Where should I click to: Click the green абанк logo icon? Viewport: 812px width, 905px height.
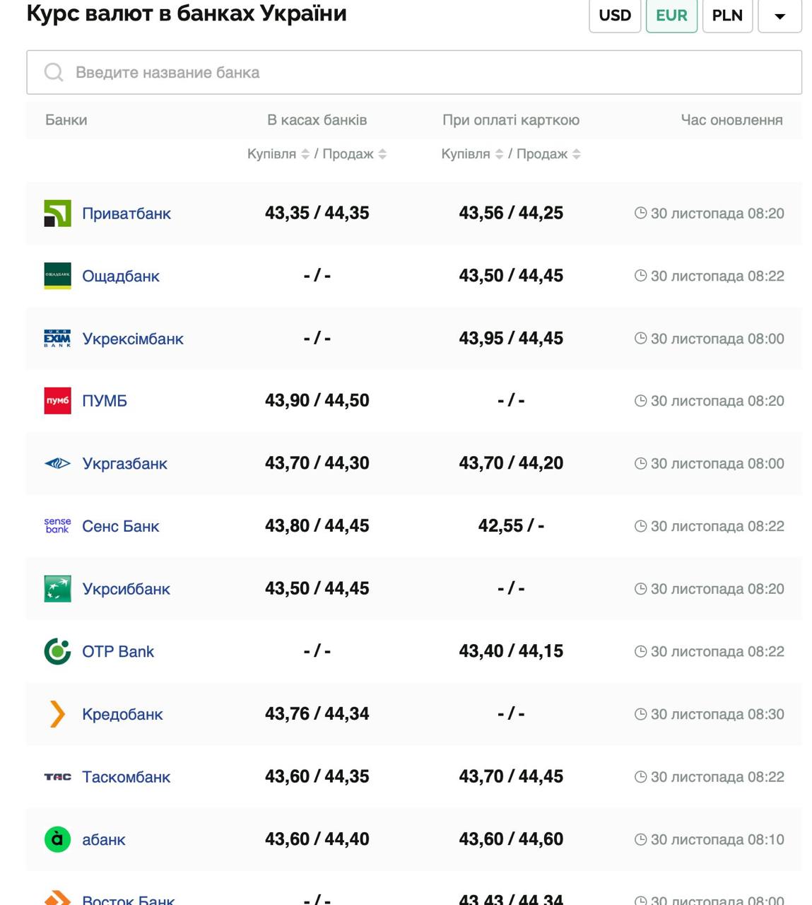point(57,839)
